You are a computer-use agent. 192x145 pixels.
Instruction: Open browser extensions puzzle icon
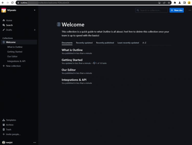pos(175,3)
